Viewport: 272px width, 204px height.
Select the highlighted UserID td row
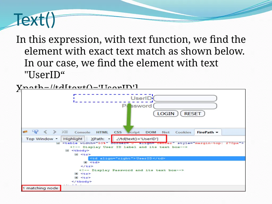(167, 158)
